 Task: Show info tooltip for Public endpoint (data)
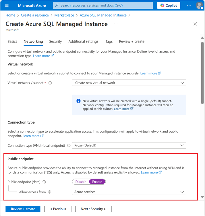[44, 182]
